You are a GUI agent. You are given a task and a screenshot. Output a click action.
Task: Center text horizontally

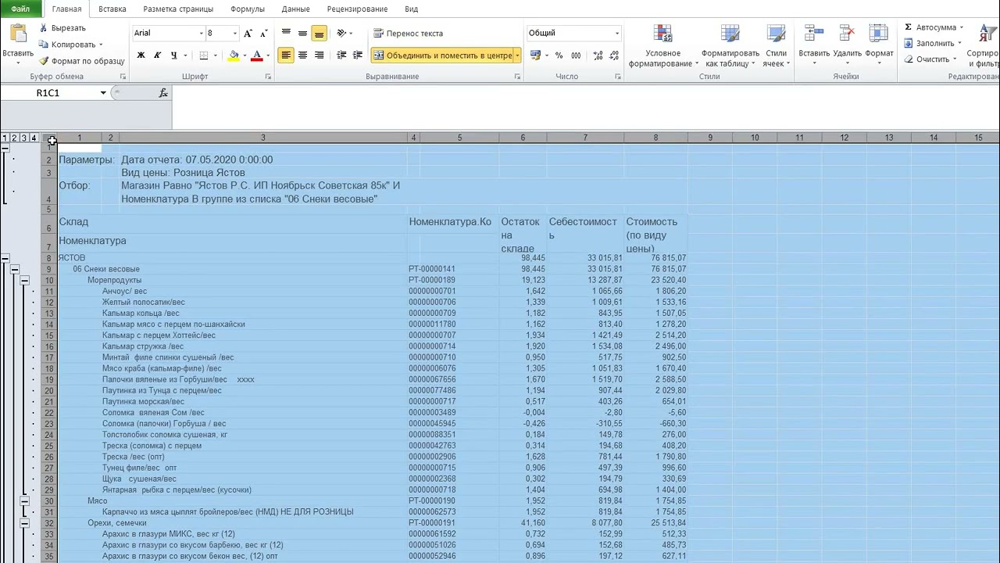(x=302, y=56)
